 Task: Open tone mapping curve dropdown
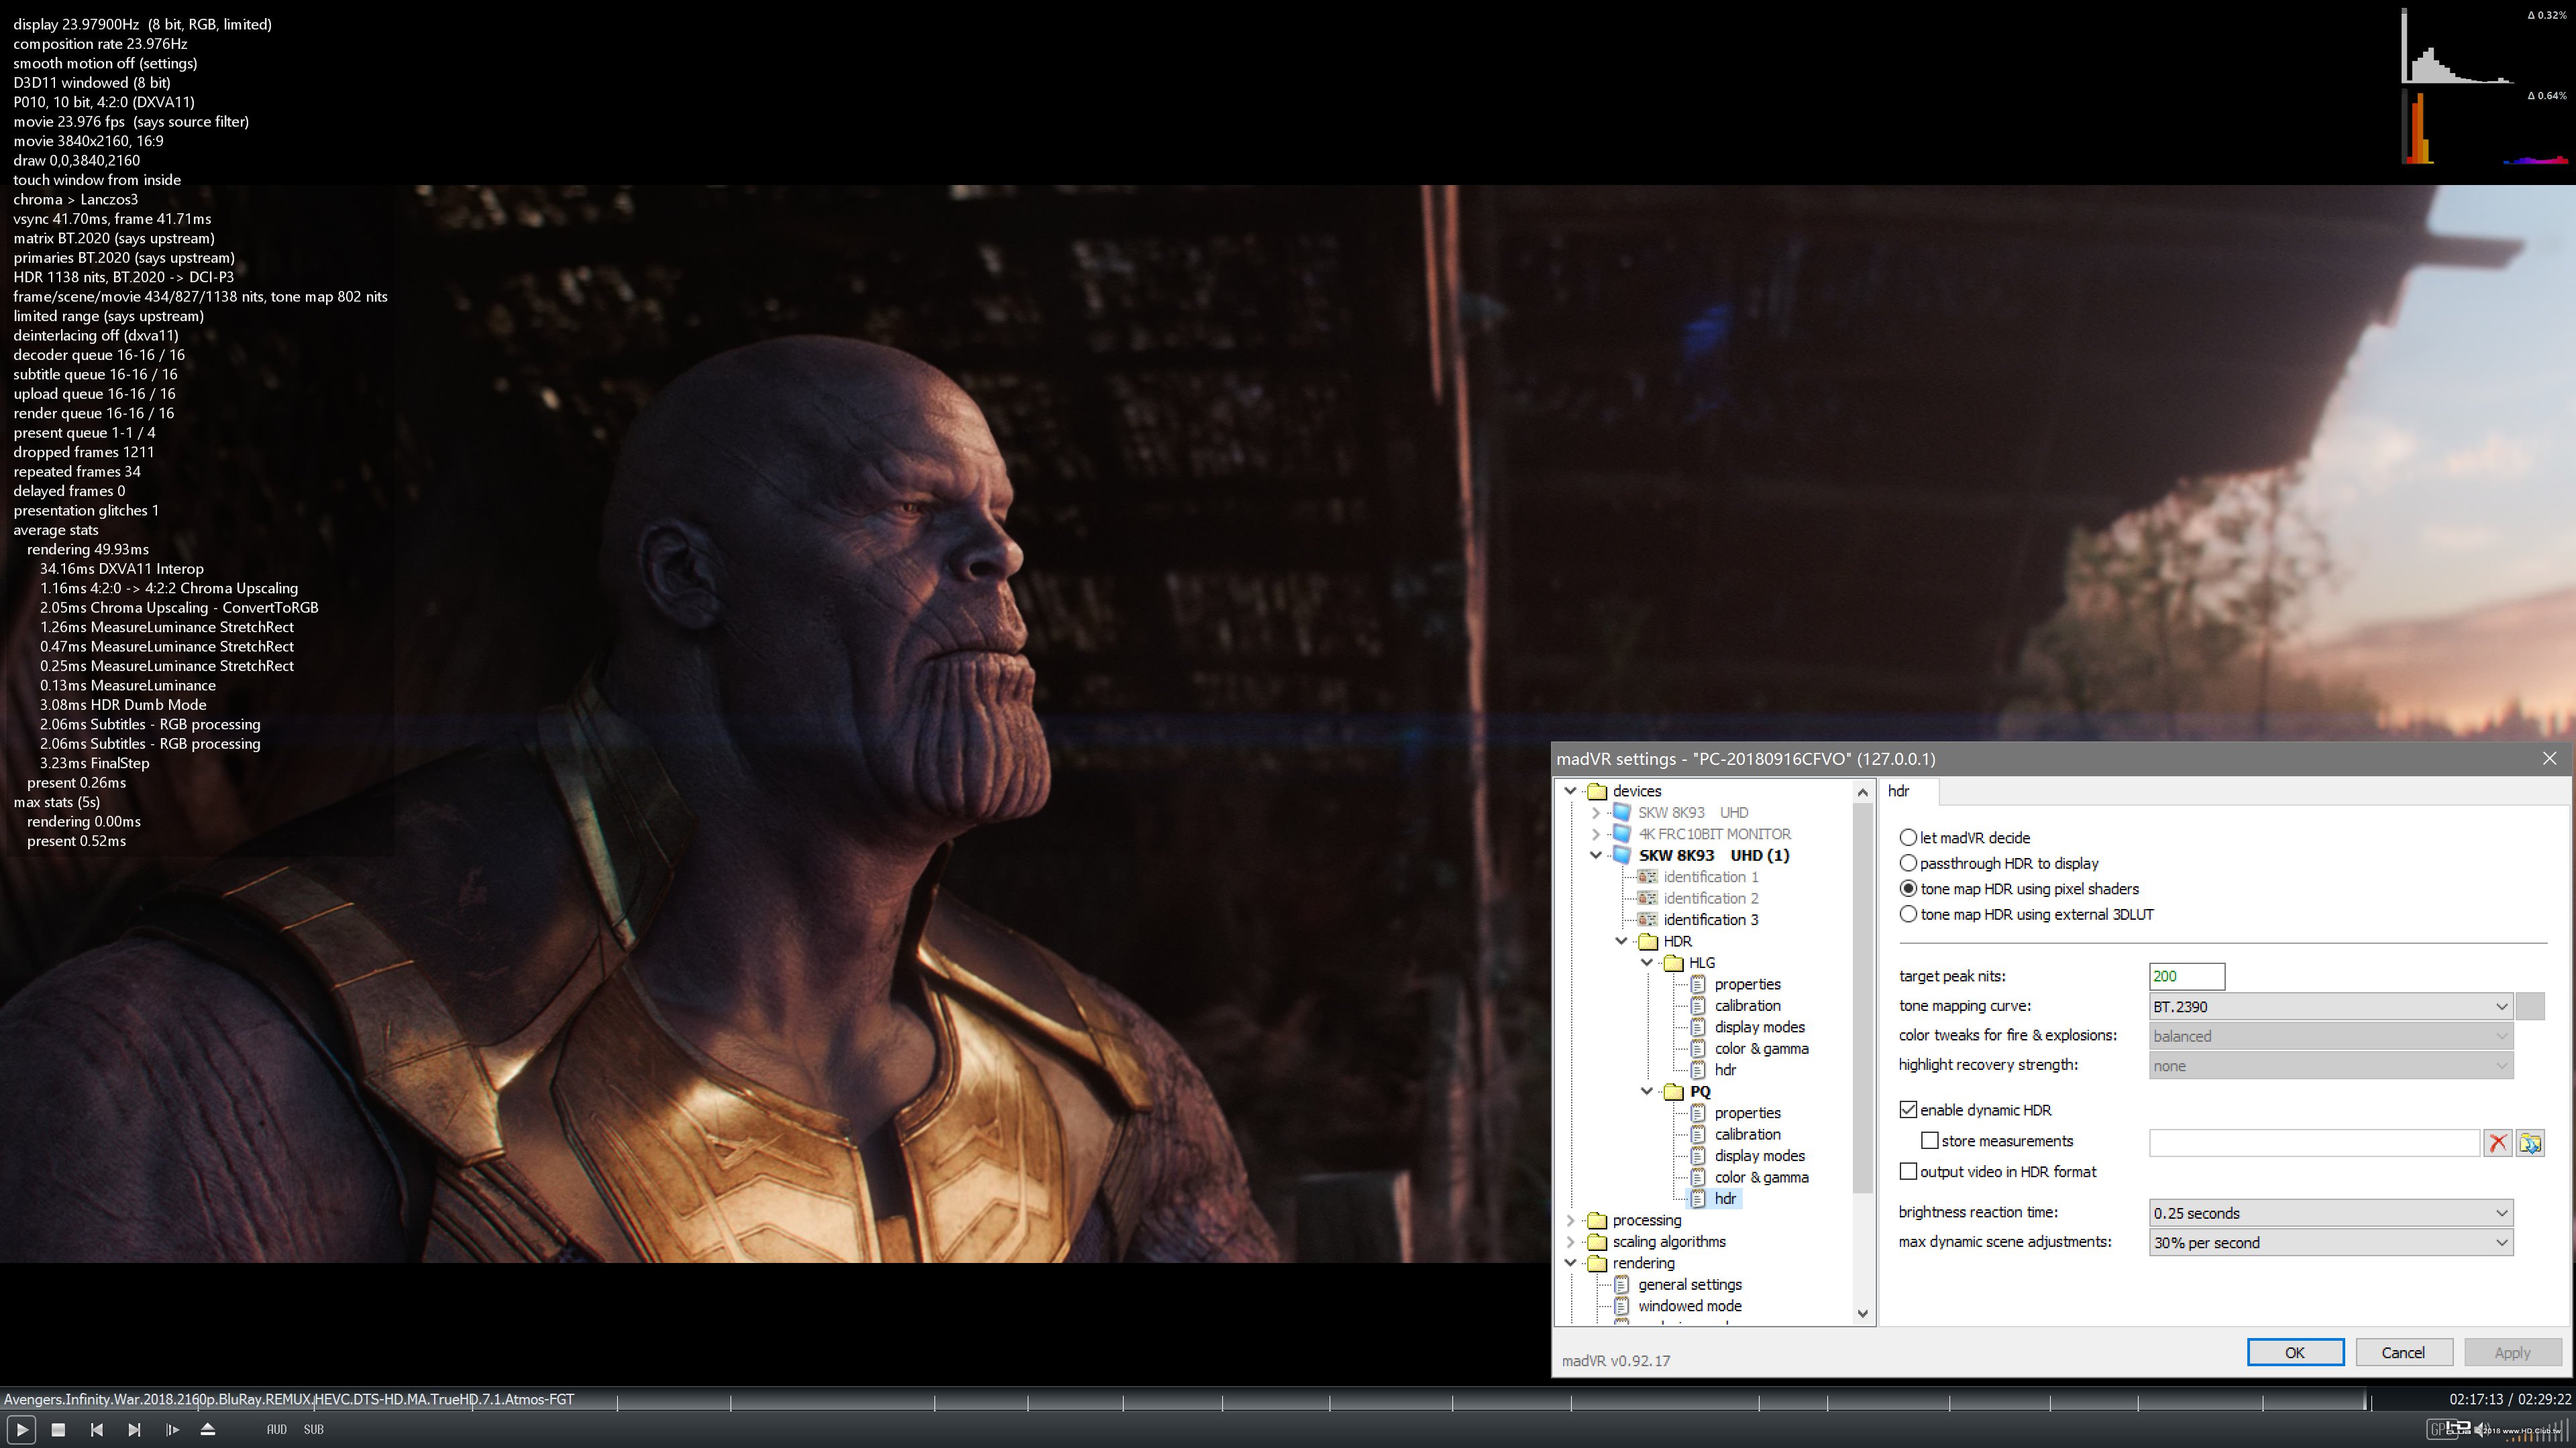pyautogui.click(x=2330, y=1006)
